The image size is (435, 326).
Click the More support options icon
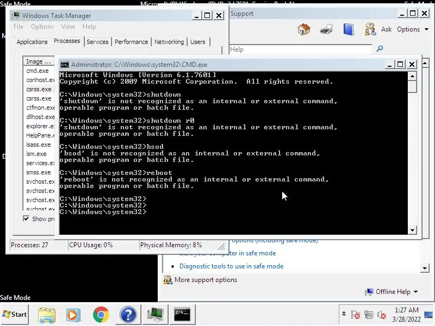tap(167, 280)
